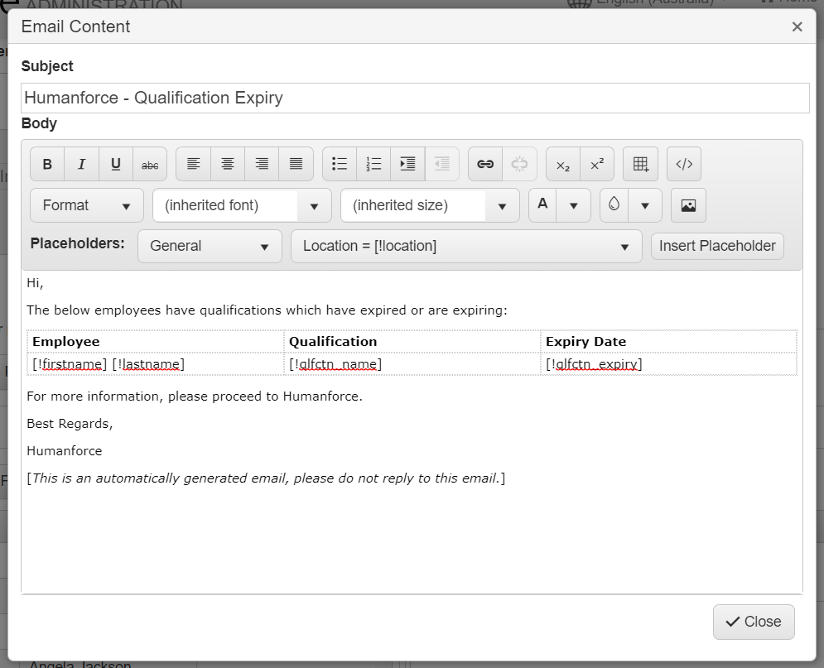824x668 pixels.
Task: Toggle underline formatting
Action: [x=116, y=165]
